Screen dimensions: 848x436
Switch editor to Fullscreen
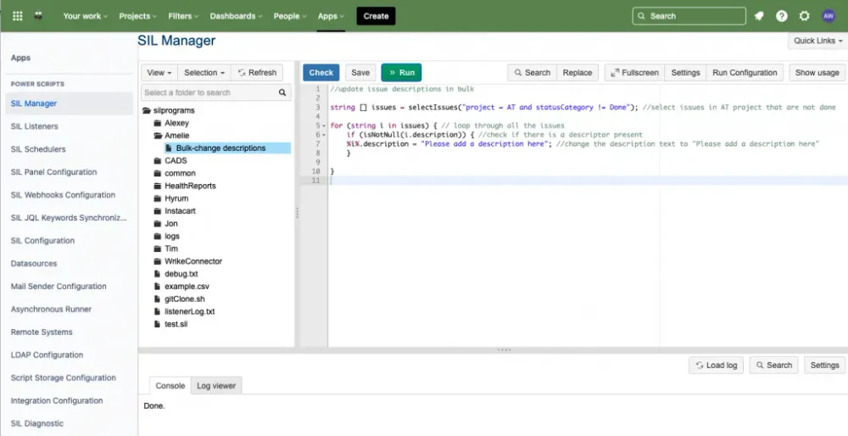(x=634, y=72)
